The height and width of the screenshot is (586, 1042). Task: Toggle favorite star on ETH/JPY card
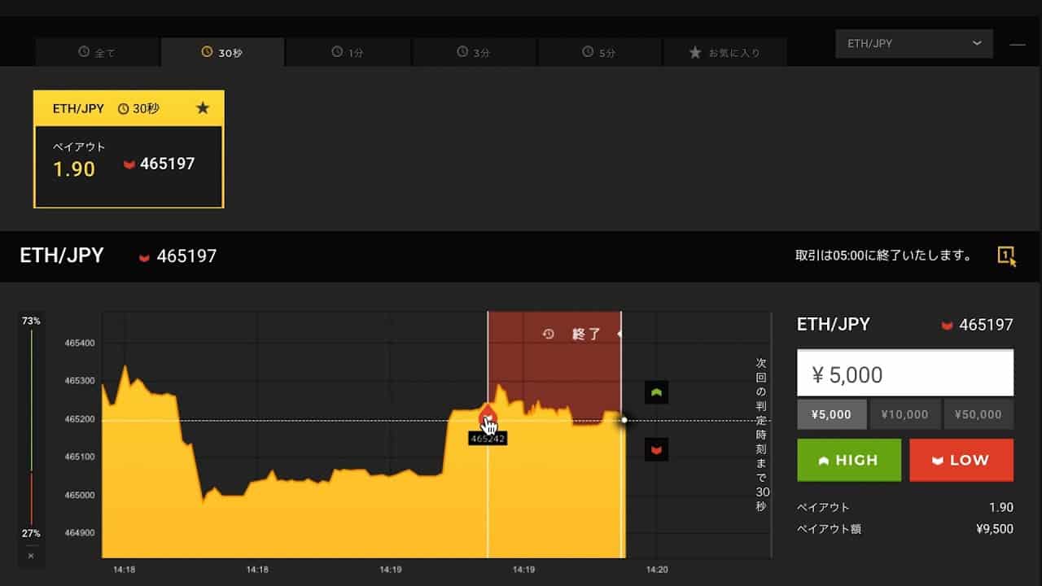pyautogui.click(x=203, y=107)
